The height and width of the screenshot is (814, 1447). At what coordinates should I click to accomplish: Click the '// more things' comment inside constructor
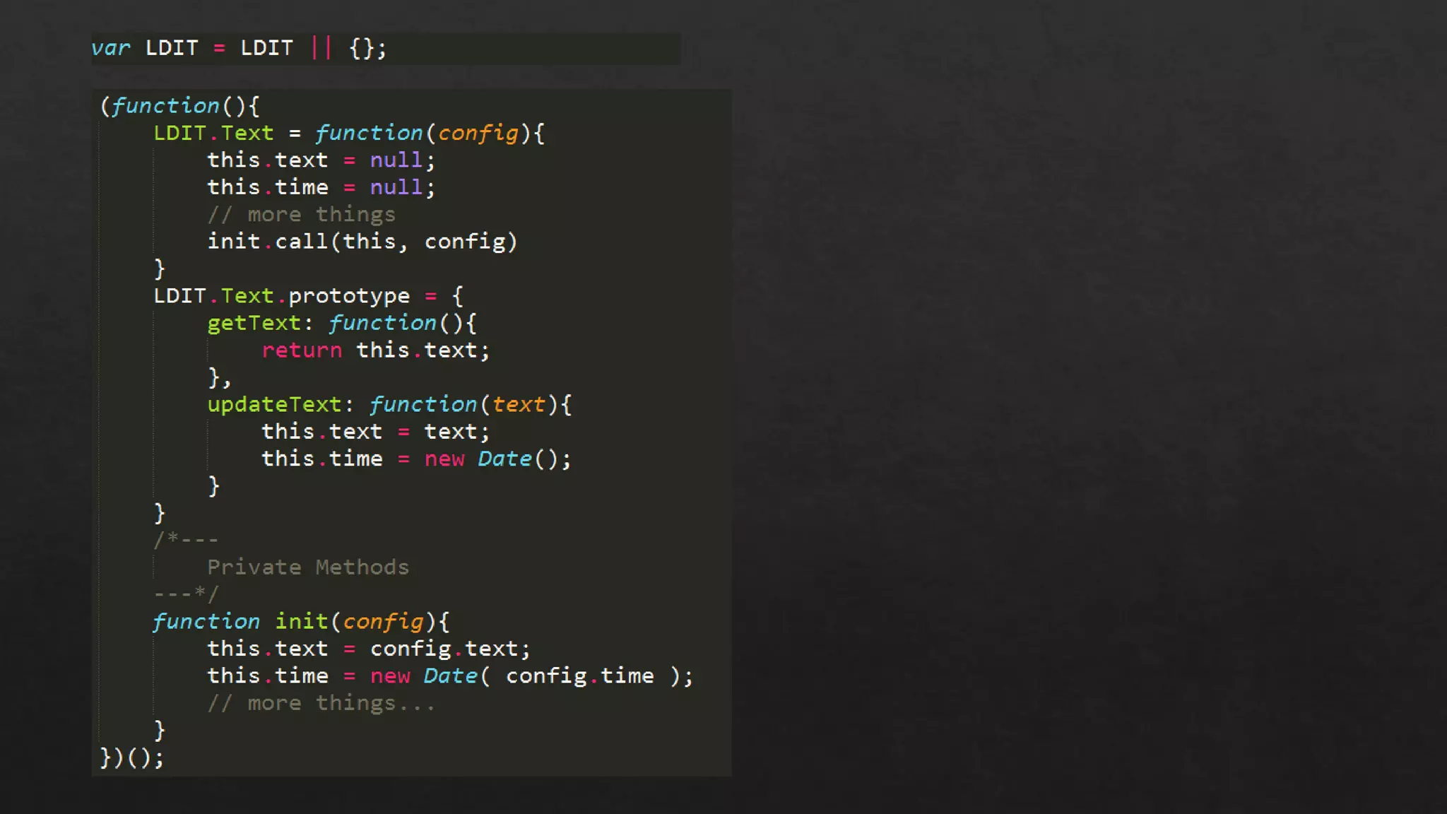point(301,215)
